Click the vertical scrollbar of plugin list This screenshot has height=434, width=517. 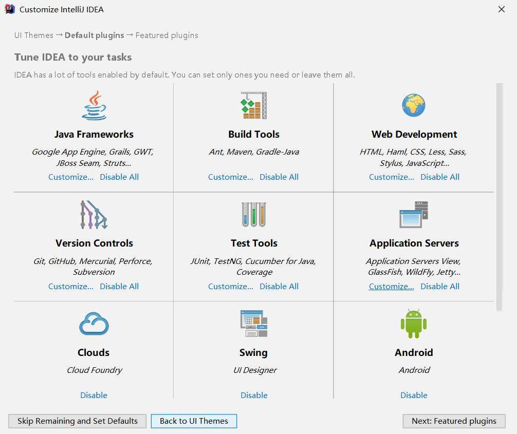click(499, 197)
